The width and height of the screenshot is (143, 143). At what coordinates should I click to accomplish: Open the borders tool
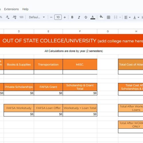(x=108, y=17)
